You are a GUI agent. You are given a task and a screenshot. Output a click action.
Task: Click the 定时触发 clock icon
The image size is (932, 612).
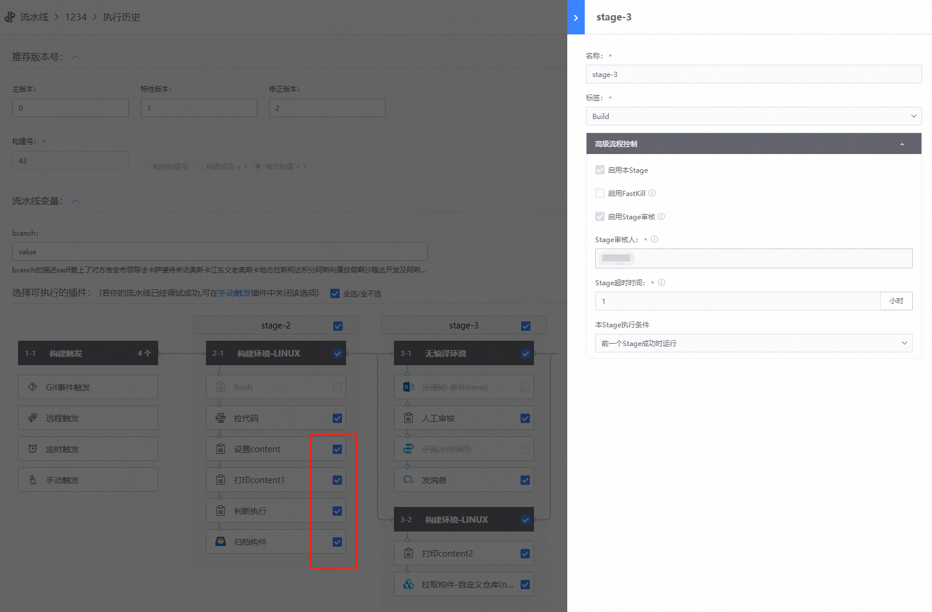(x=33, y=449)
